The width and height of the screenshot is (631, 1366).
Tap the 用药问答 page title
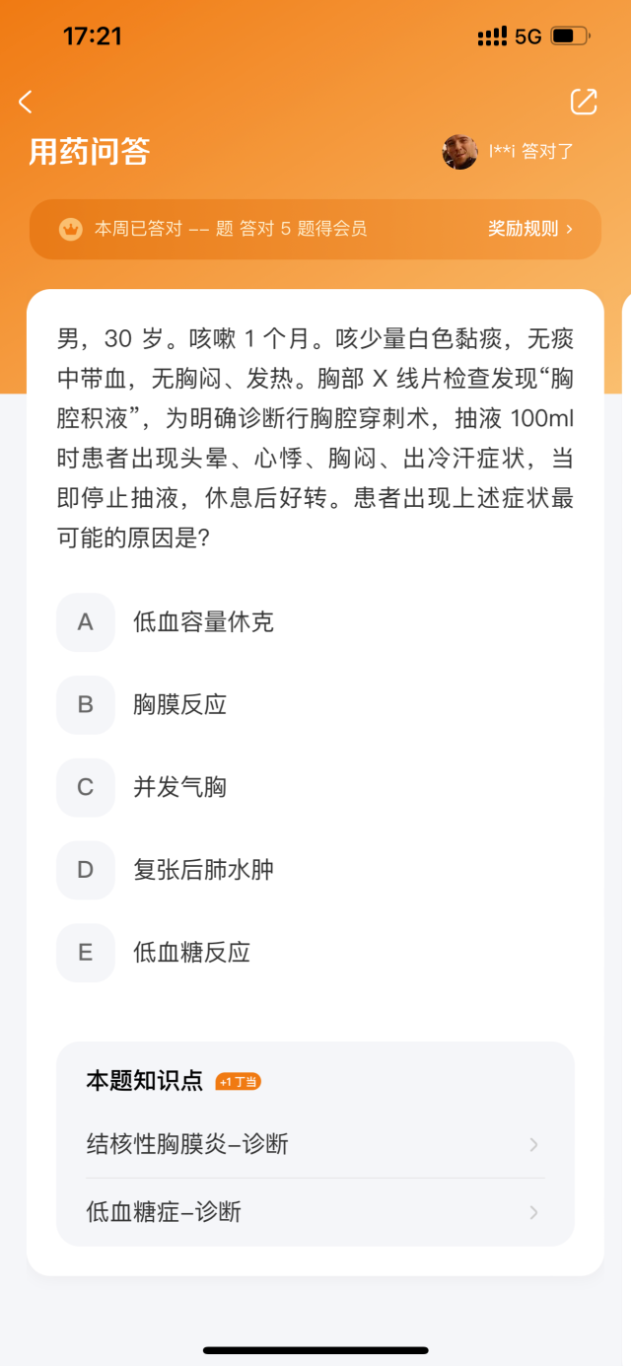coord(89,152)
